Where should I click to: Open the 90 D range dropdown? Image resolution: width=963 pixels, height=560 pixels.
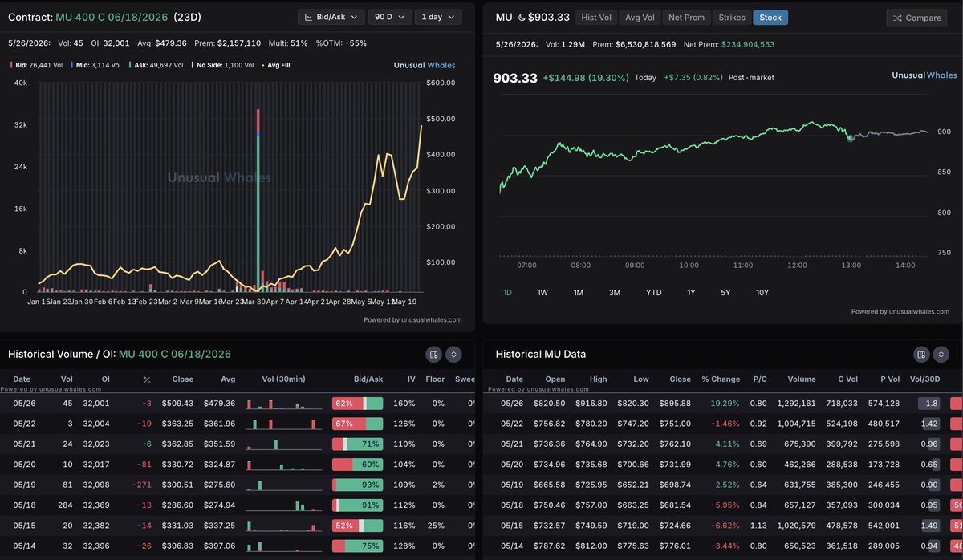pos(390,17)
